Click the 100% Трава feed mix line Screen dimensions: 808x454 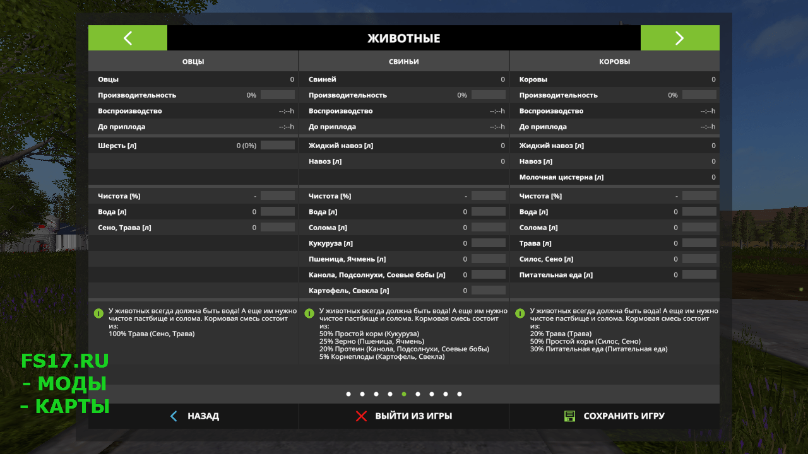[151, 334]
